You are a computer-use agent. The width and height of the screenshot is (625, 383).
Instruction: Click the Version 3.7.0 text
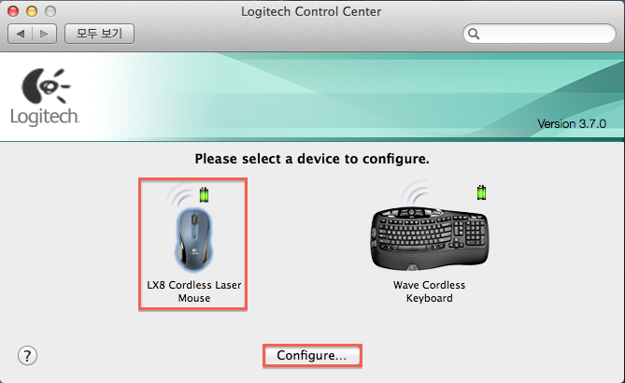pyautogui.click(x=572, y=124)
